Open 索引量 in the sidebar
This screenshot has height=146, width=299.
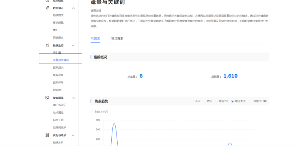[57, 53]
